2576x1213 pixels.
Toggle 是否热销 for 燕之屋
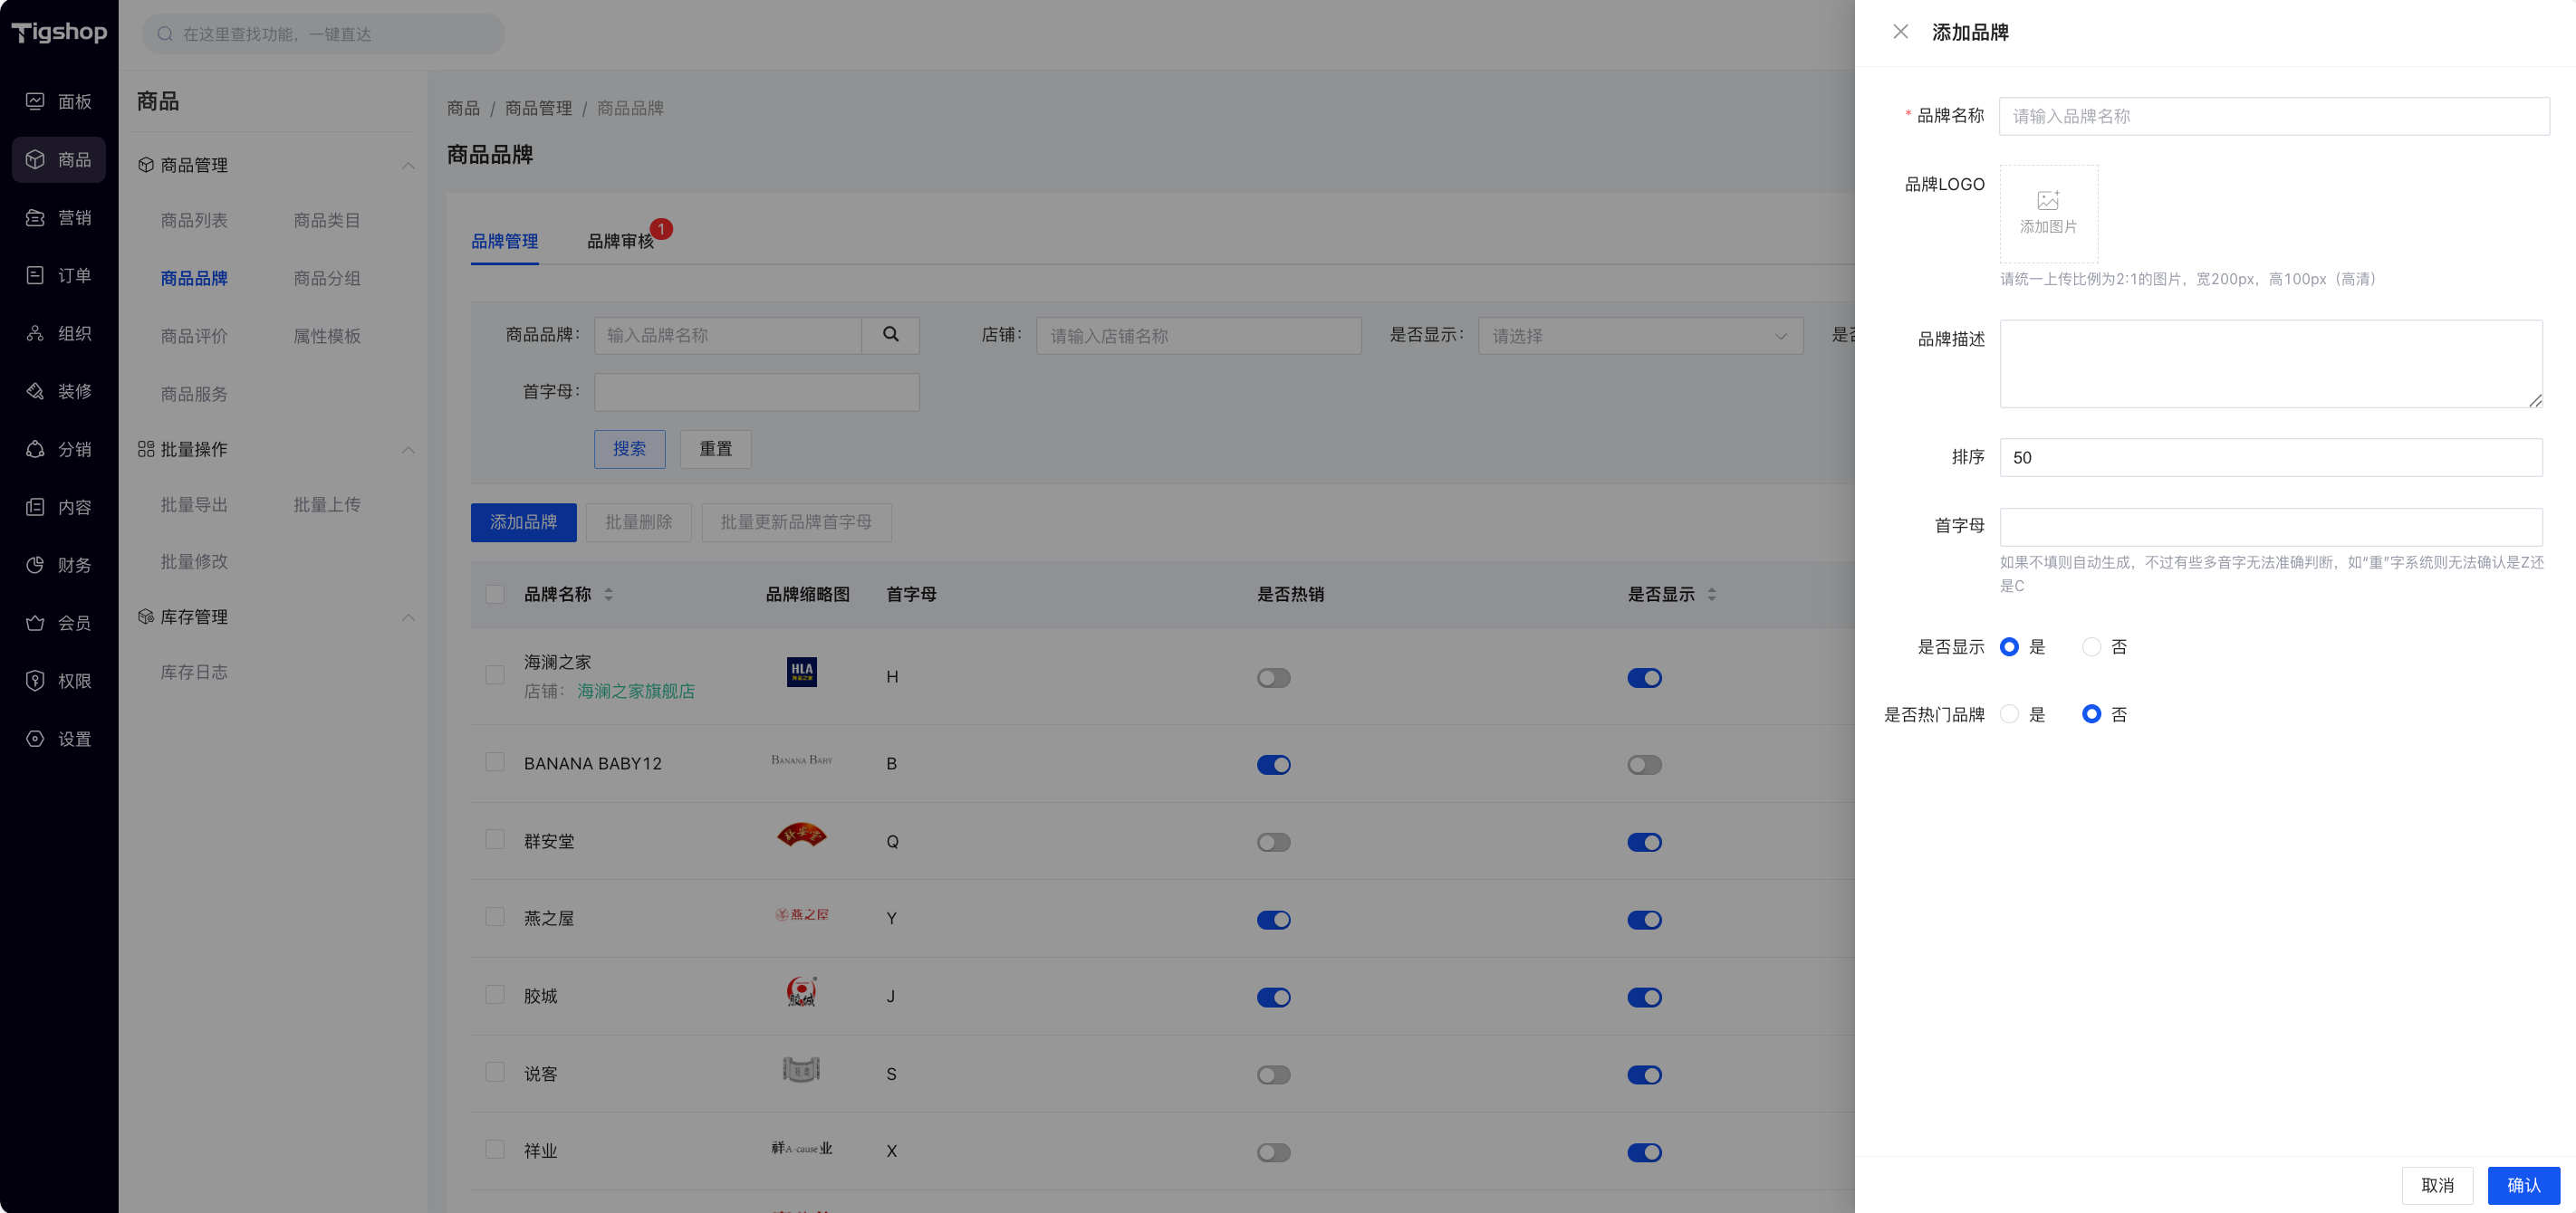coord(1273,919)
